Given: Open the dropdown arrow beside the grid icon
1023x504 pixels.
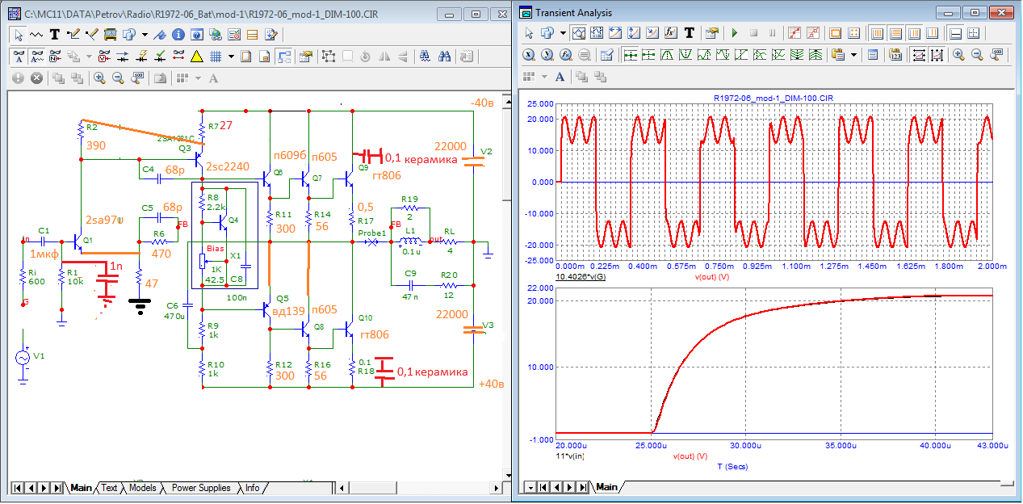Looking at the screenshot, I should click(231, 57).
